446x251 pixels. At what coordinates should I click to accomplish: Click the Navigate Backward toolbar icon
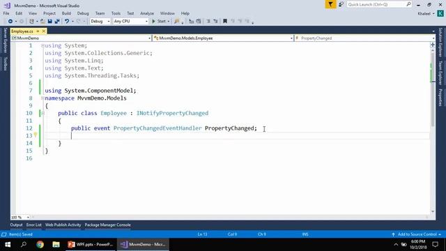pos(10,22)
